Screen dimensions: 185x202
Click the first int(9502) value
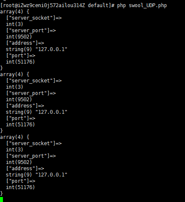(19, 37)
